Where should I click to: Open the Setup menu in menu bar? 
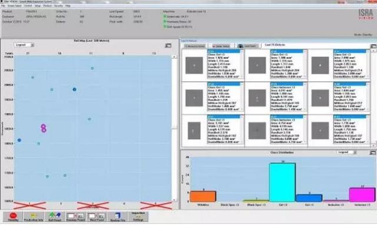point(38,6)
